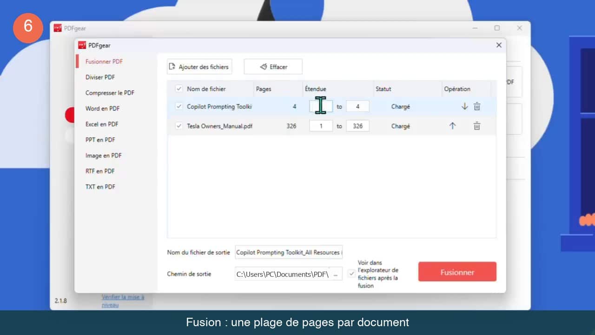This screenshot has height=335, width=595.
Task: Focus Copilot file start page field
Action: pos(321,107)
